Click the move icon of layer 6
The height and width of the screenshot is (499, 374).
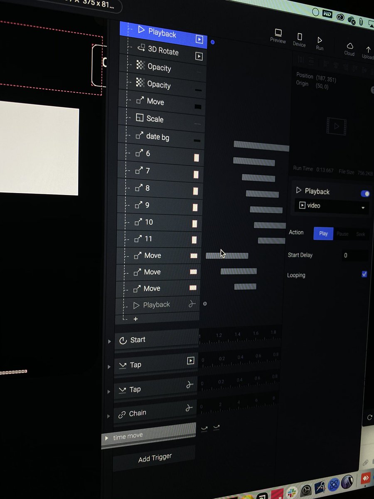click(140, 153)
